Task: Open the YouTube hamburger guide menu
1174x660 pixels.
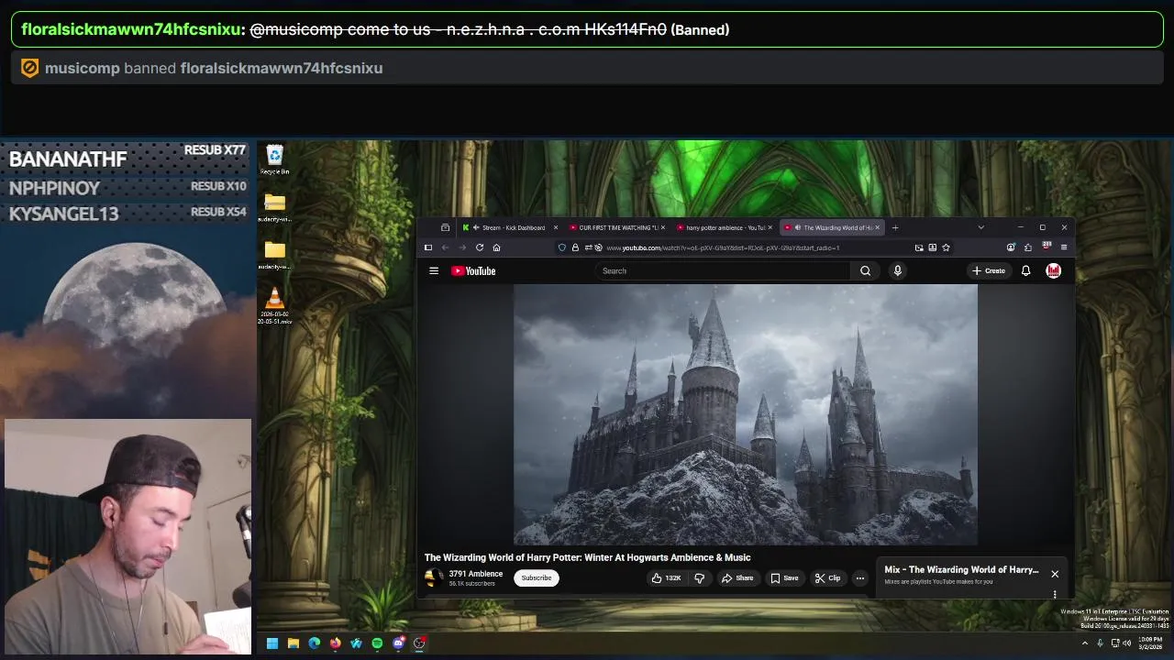Action: pos(434,270)
